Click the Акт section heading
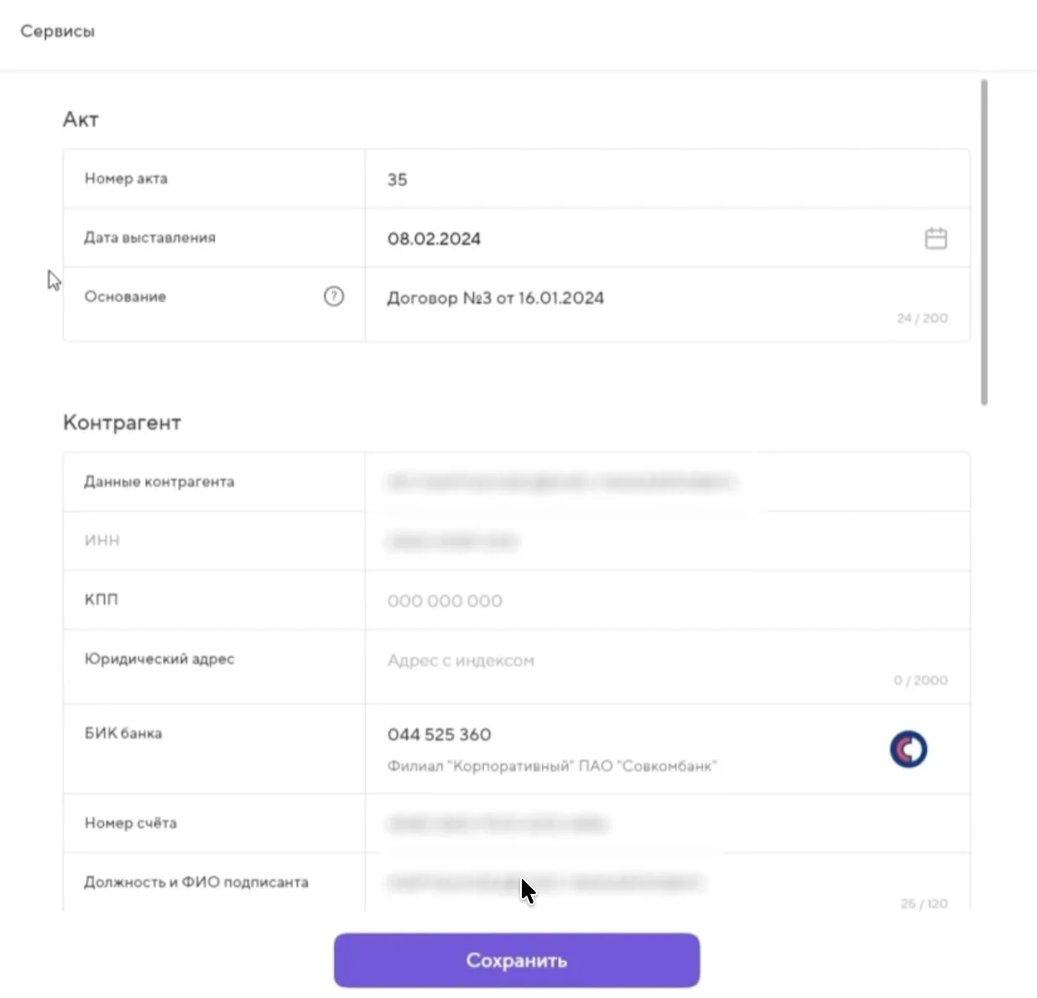This screenshot has width=1037, height=998. coord(81,119)
